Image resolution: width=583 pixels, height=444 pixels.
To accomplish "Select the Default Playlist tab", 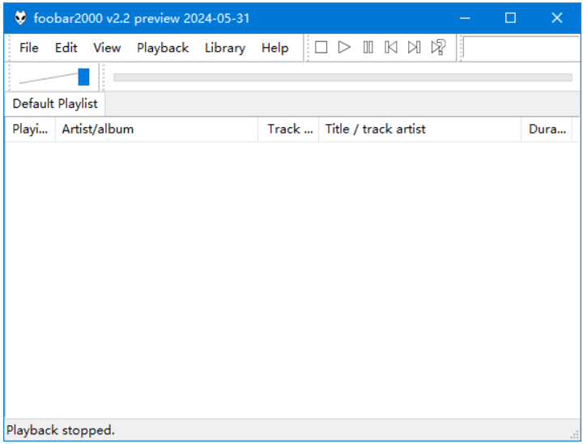I will [x=55, y=104].
